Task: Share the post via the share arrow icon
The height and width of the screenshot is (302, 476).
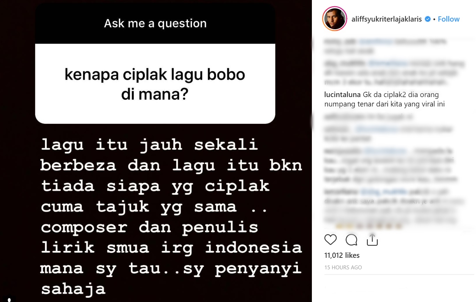Action: coord(372,240)
